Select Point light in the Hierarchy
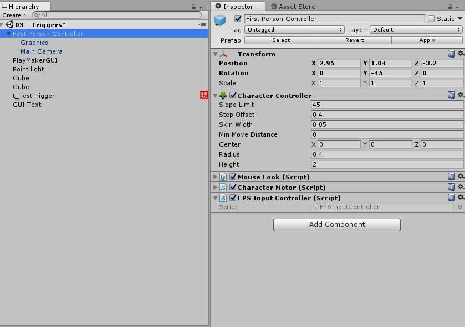This screenshot has width=465, height=327. point(28,69)
